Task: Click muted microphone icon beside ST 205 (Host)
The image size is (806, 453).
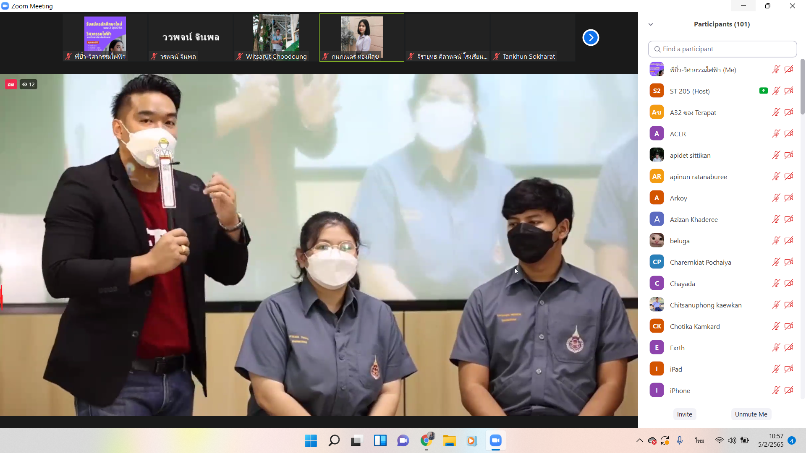Action: 776,91
